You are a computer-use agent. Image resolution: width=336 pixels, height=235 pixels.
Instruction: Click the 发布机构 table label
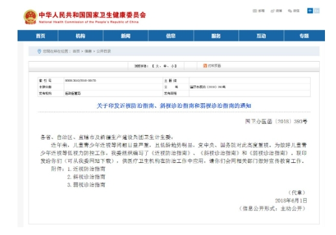45,93
